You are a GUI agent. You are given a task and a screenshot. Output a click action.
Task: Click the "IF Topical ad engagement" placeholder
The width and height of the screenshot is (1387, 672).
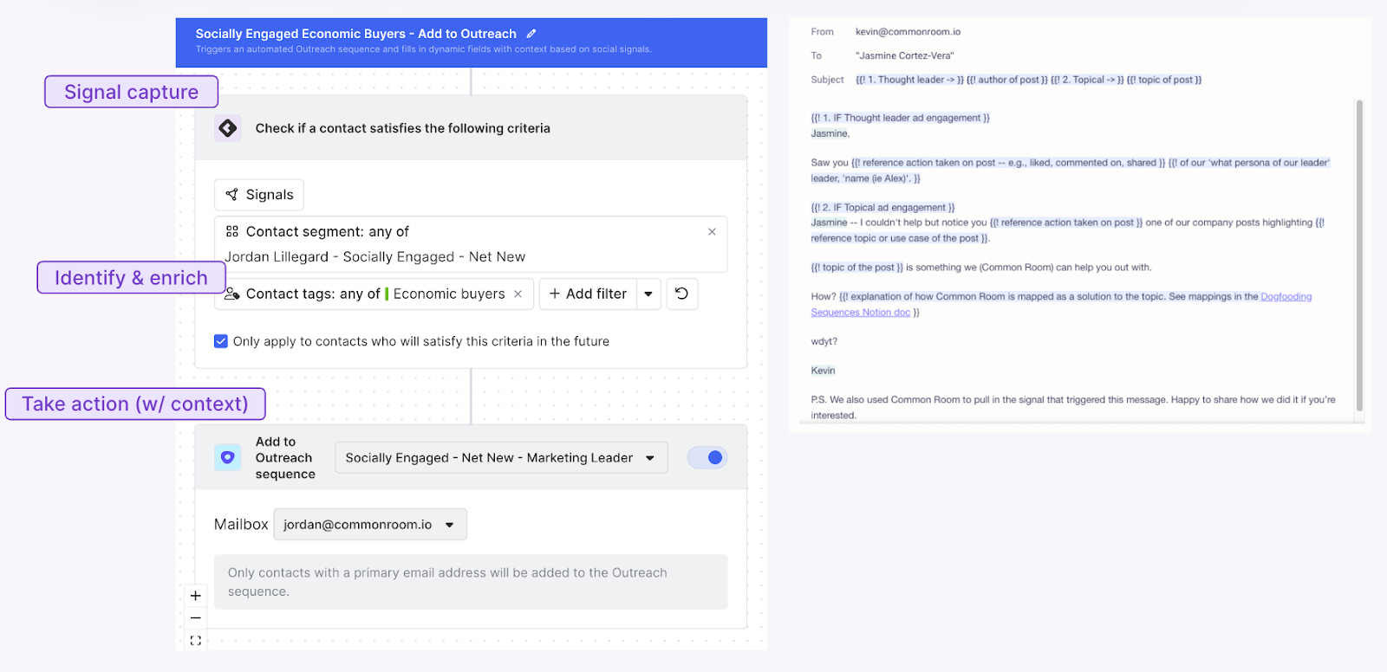882,208
